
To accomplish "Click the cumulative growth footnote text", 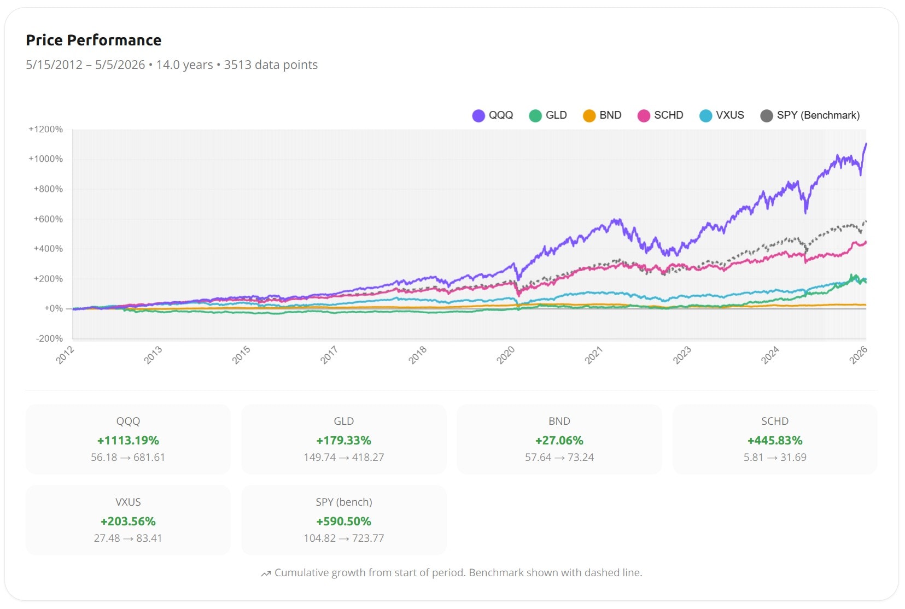I will coord(458,573).
